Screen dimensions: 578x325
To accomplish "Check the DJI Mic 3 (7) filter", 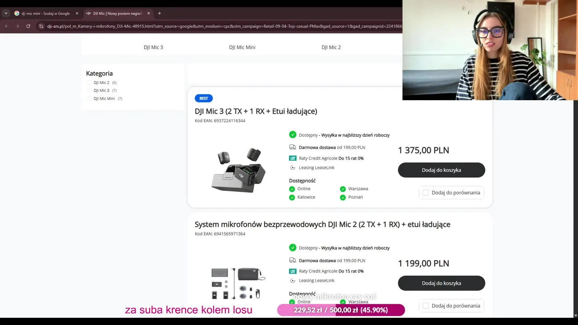I will tap(89, 91).
